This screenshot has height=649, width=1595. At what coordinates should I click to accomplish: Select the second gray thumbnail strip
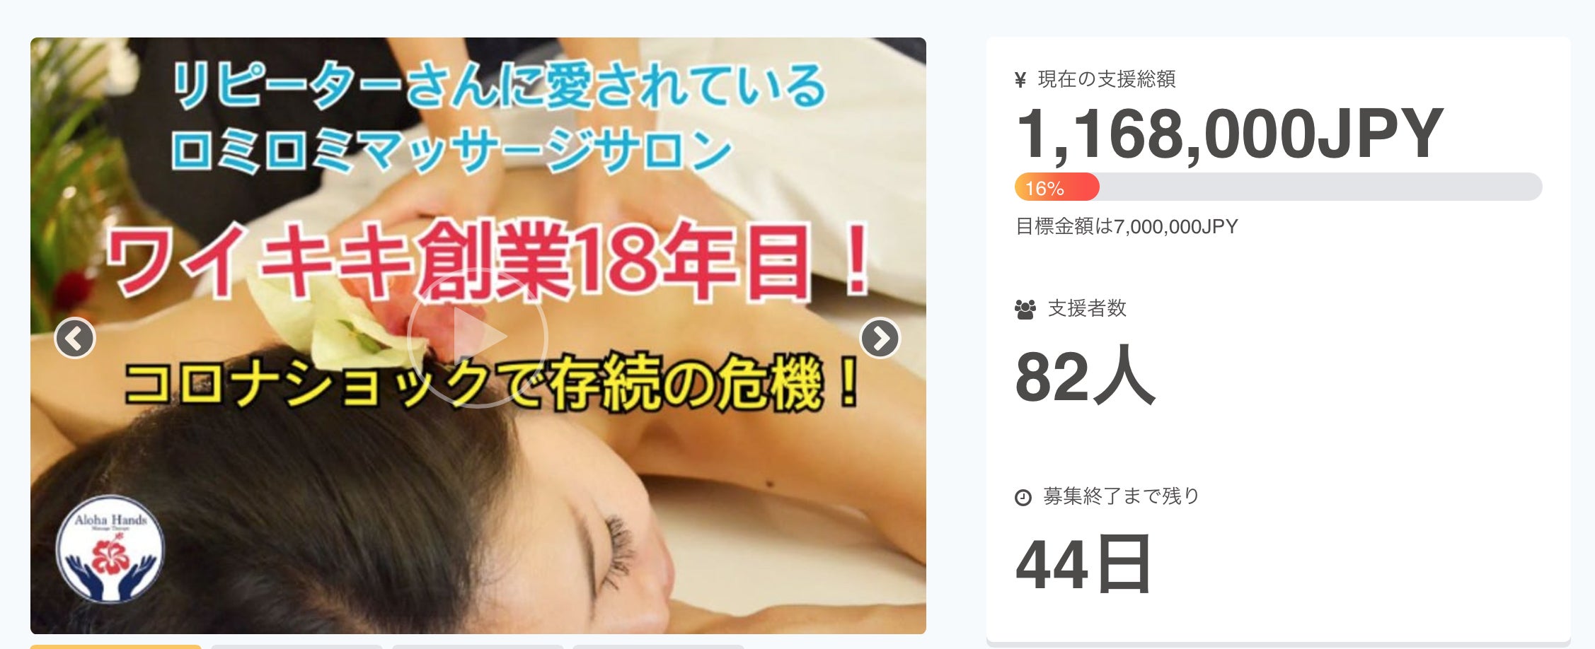click(296, 646)
